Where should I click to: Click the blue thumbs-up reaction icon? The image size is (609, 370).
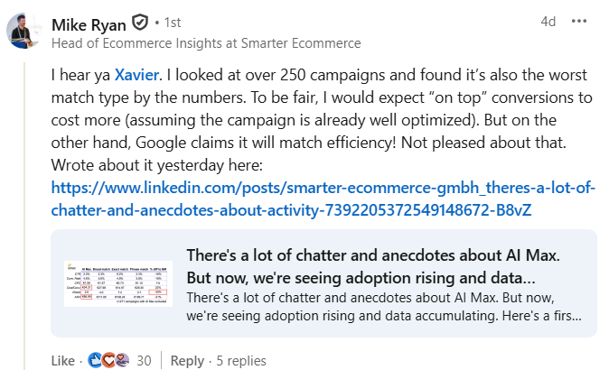tap(95, 360)
